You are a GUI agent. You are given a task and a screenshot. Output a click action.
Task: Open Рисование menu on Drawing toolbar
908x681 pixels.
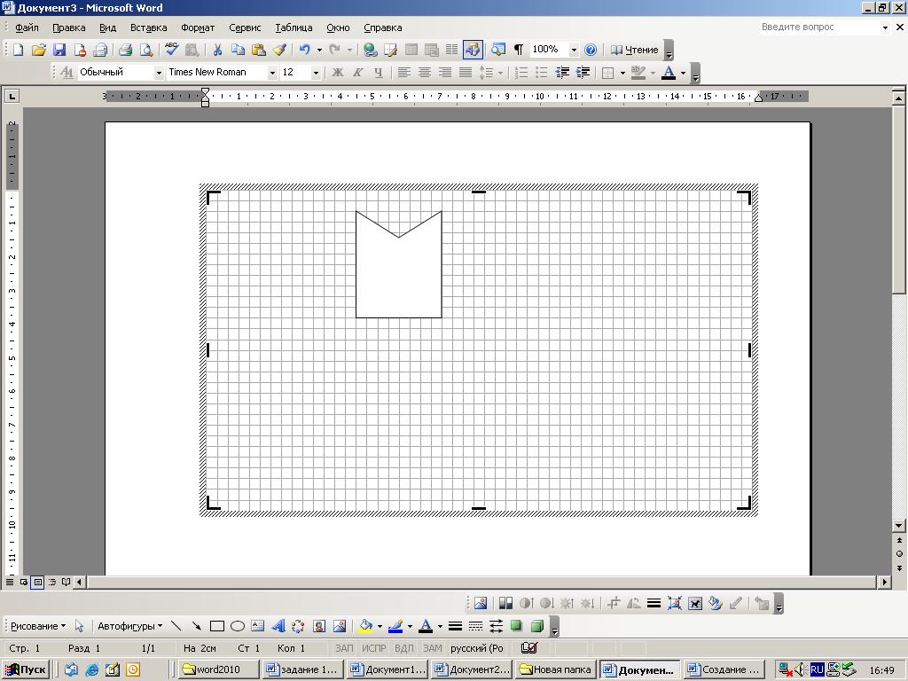coord(38,626)
